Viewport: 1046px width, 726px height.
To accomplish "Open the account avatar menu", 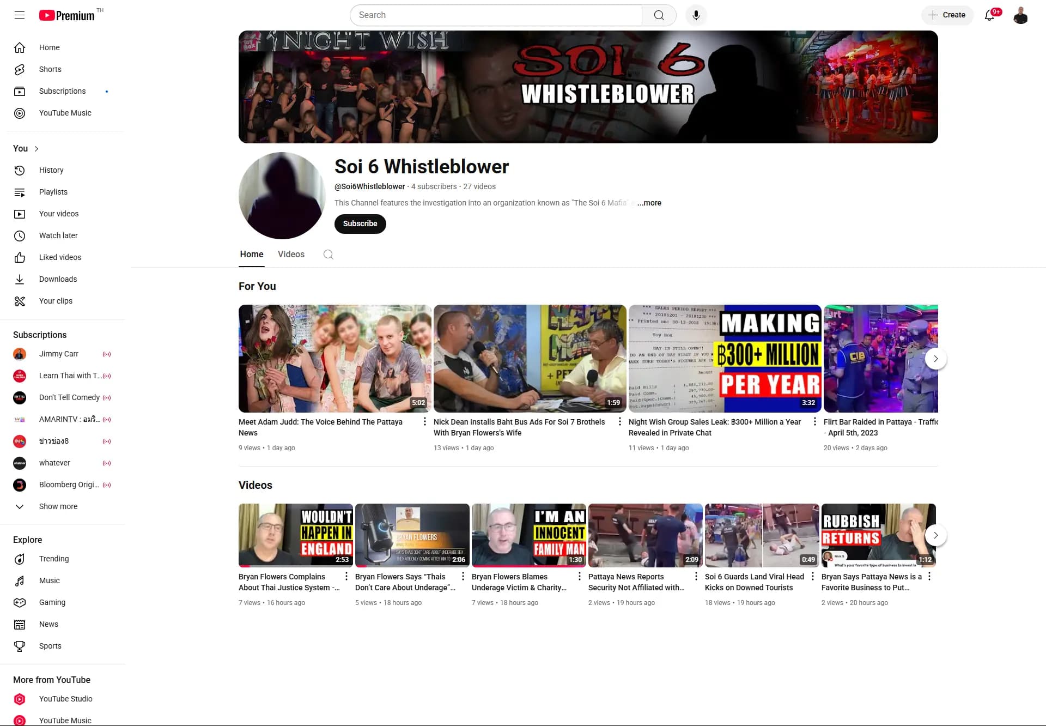I will point(1020,15).
